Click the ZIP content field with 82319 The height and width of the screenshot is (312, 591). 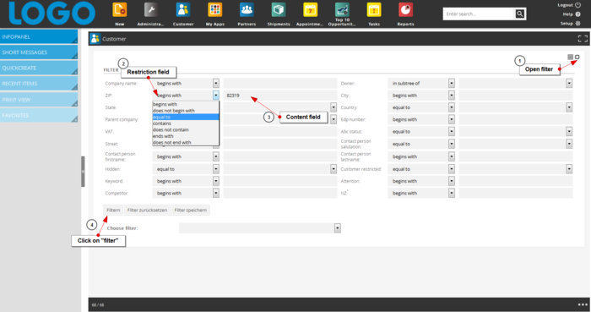pos(280,96)
